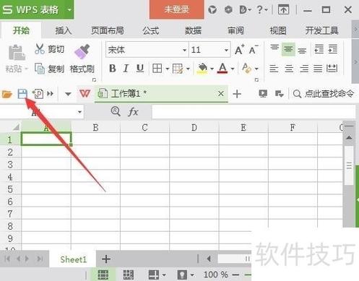Screen dimensions: 359x281
Task: Close the 工作簿1 document tab
Action: coord(221,94)
